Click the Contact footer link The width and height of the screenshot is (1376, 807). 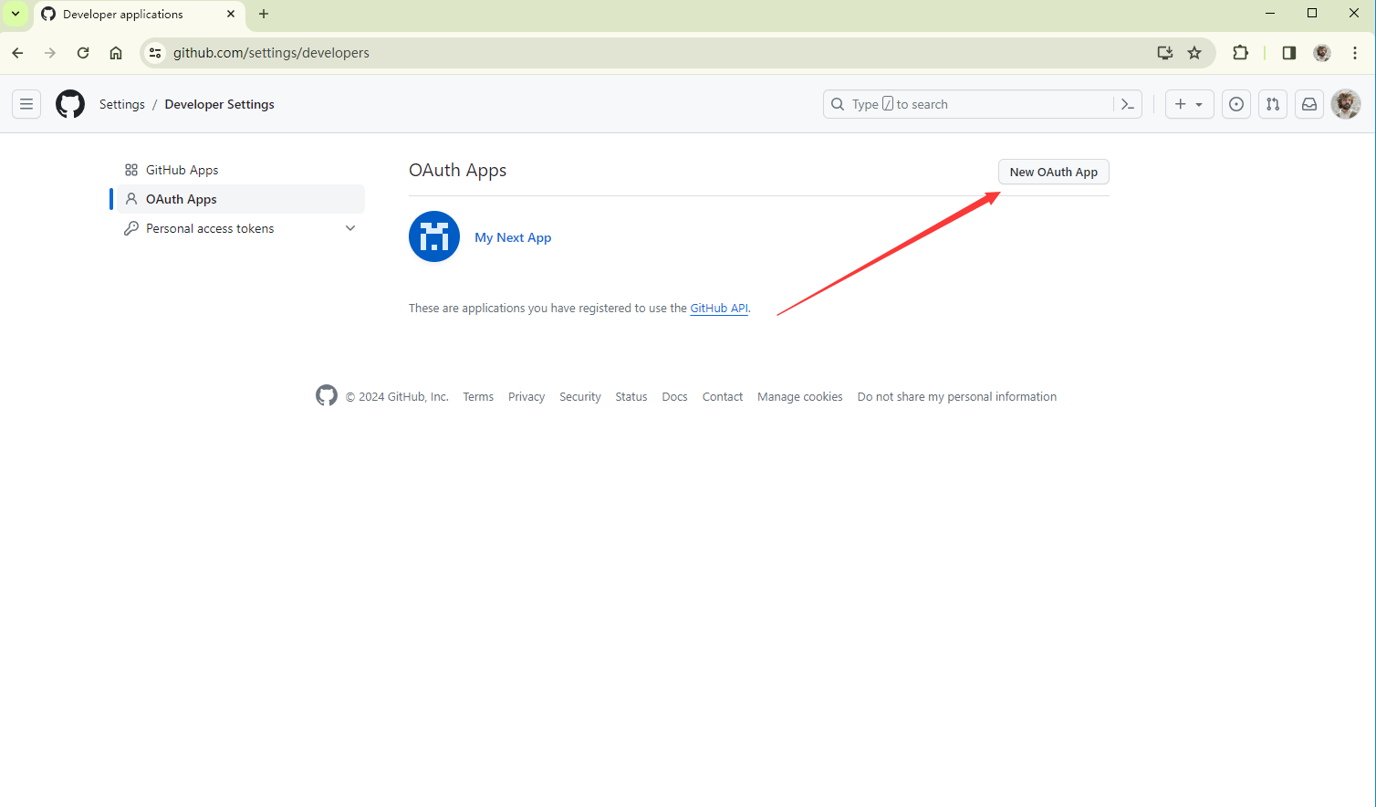coord(723,396)
